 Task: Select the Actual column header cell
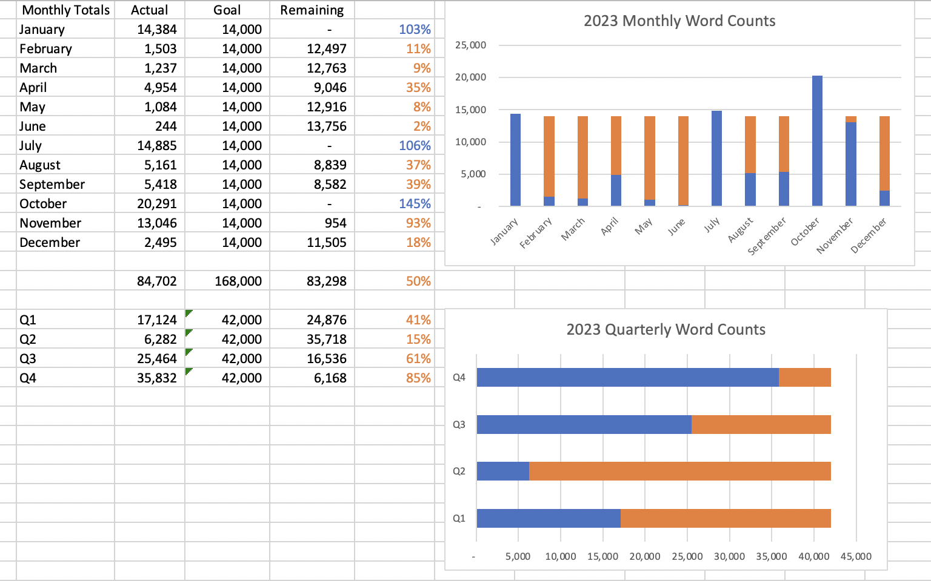150,10
